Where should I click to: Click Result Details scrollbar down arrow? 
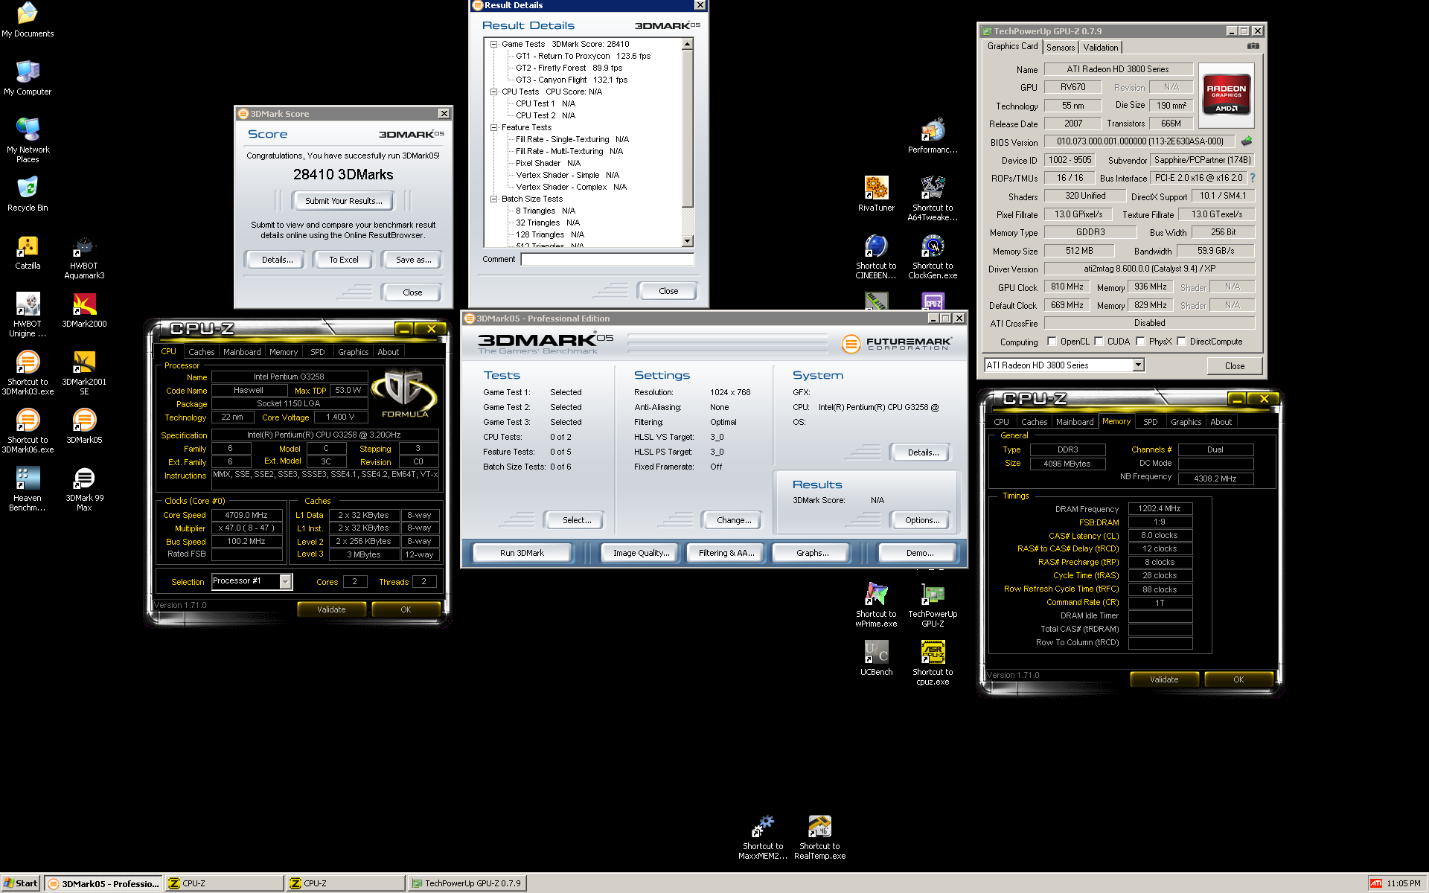pyautogui.click(x=688, y=241)
